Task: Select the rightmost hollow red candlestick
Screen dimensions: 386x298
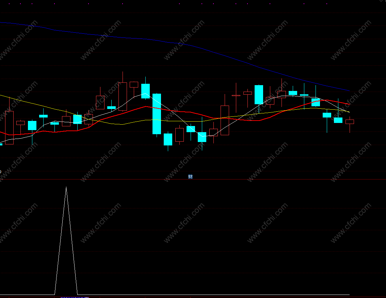Action: click(x=350, y=122)
